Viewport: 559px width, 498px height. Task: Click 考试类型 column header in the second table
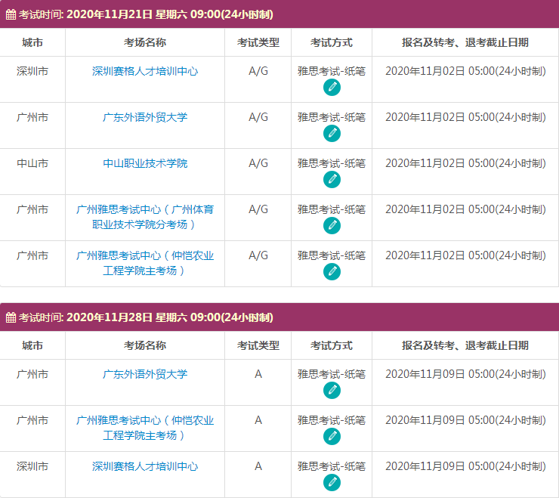point(258,345)
